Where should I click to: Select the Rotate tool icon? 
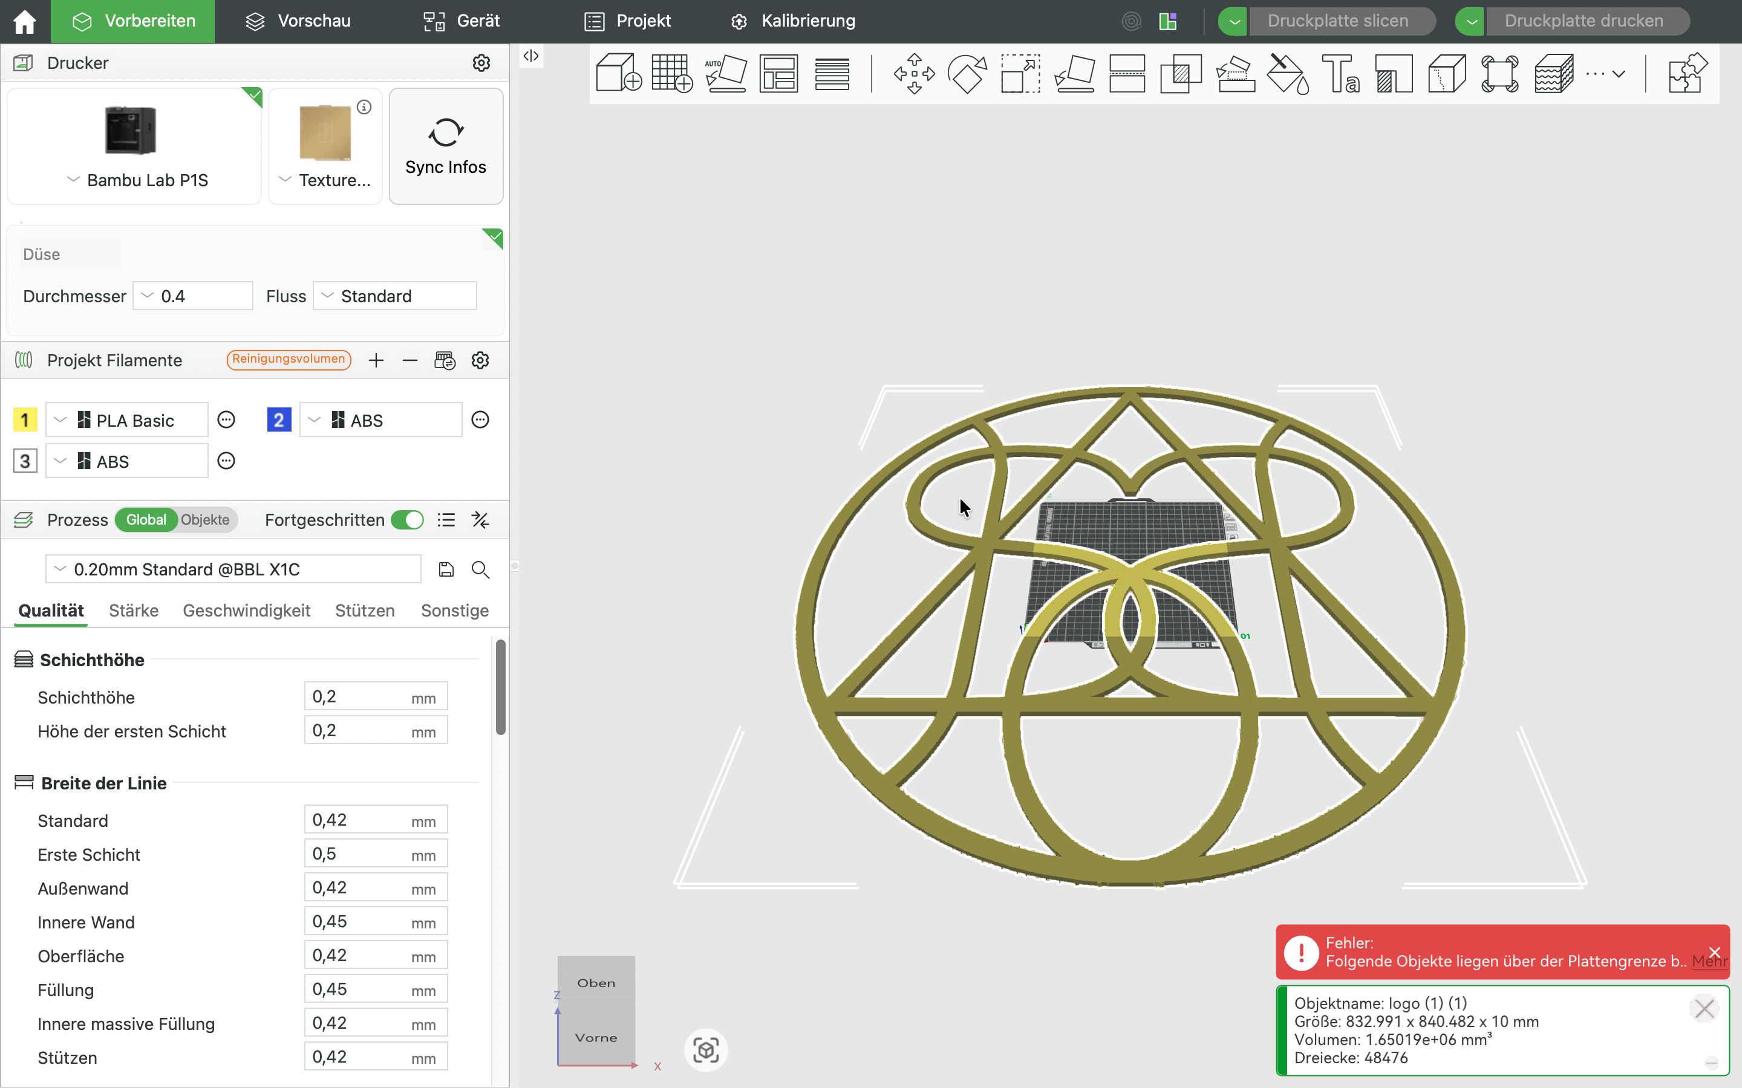(x=967, y=73)
